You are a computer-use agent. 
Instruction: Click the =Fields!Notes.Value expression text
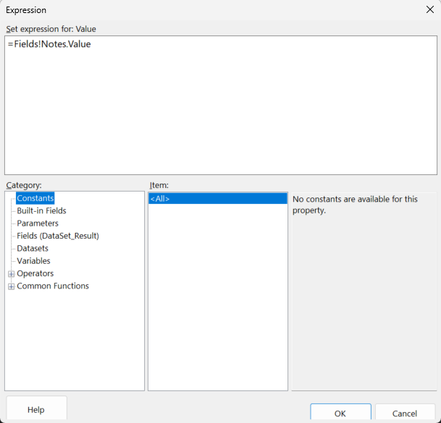click(x=49, y=45)
